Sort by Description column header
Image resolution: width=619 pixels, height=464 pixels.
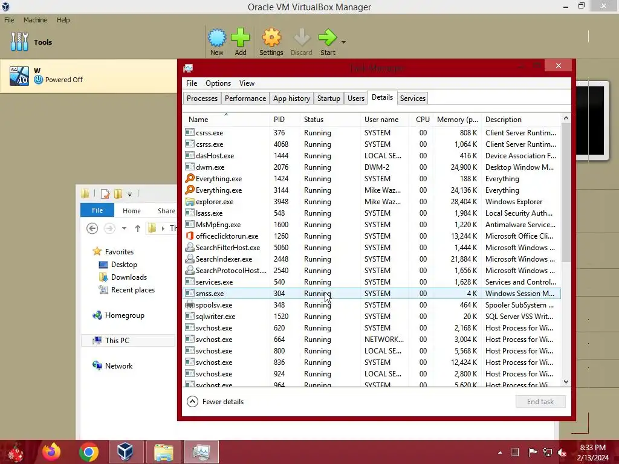coord(521,120)
